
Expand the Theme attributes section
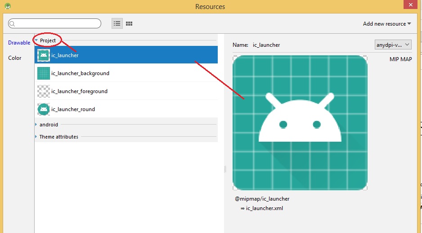coord(36,137)
